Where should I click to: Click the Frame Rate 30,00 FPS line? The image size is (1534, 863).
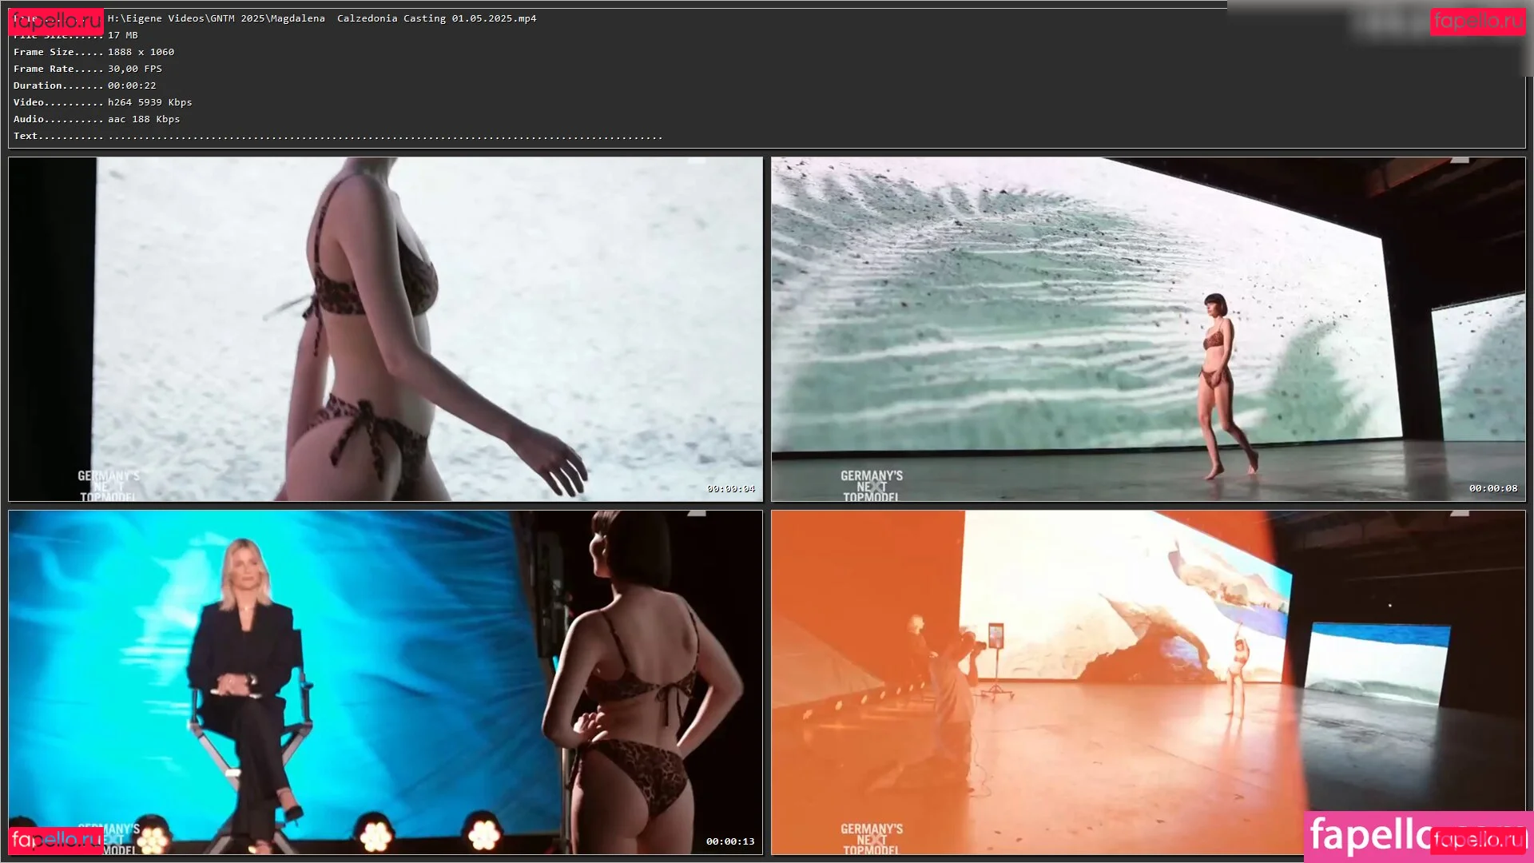pyautogui.click(x=88, y=69)
